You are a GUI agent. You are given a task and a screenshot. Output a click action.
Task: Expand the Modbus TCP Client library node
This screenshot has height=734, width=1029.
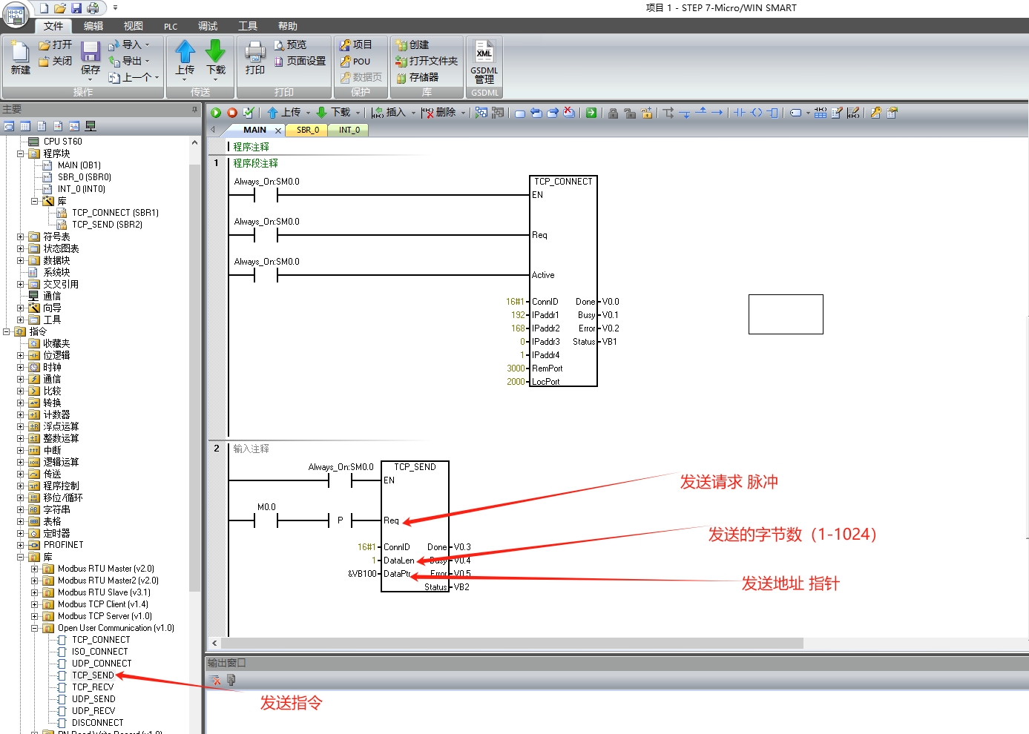coord(35,604)
